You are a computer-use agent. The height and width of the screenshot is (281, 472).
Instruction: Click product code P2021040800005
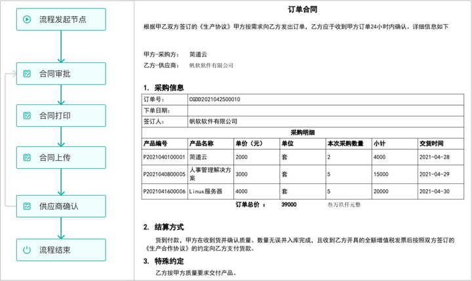pos(164,174)
